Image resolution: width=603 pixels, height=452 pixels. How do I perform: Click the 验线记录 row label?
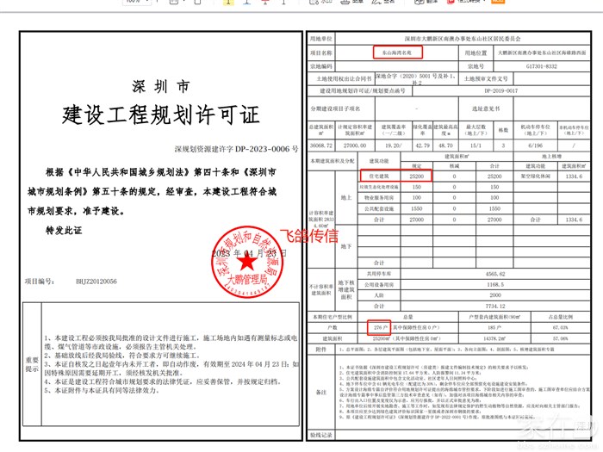320,436
